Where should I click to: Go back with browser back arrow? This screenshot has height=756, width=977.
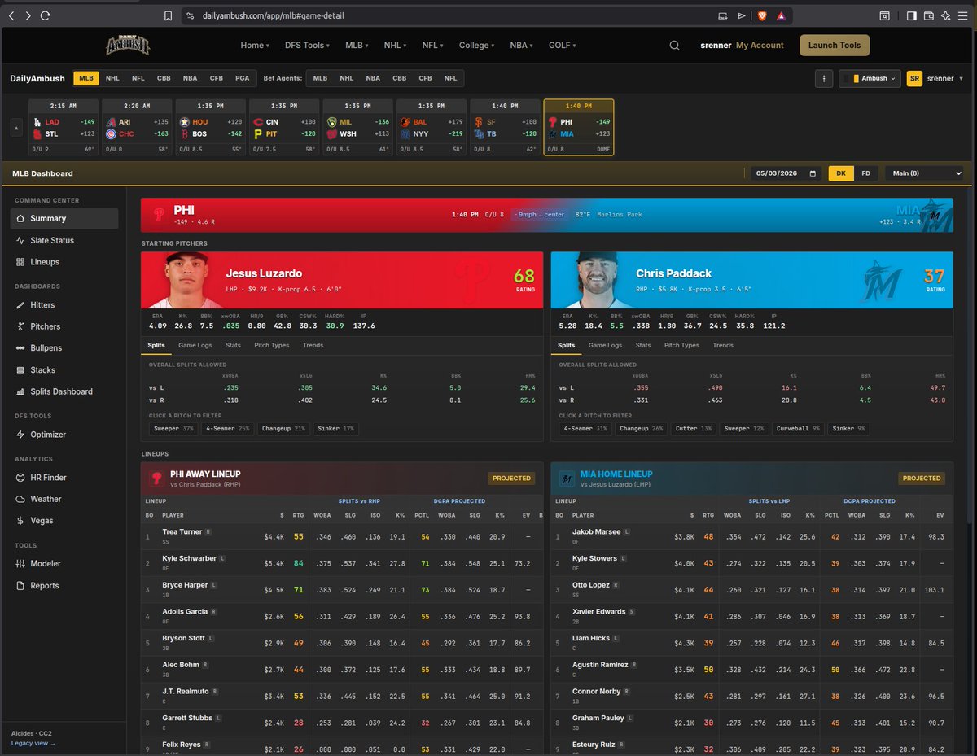click(x=11, y=15)
